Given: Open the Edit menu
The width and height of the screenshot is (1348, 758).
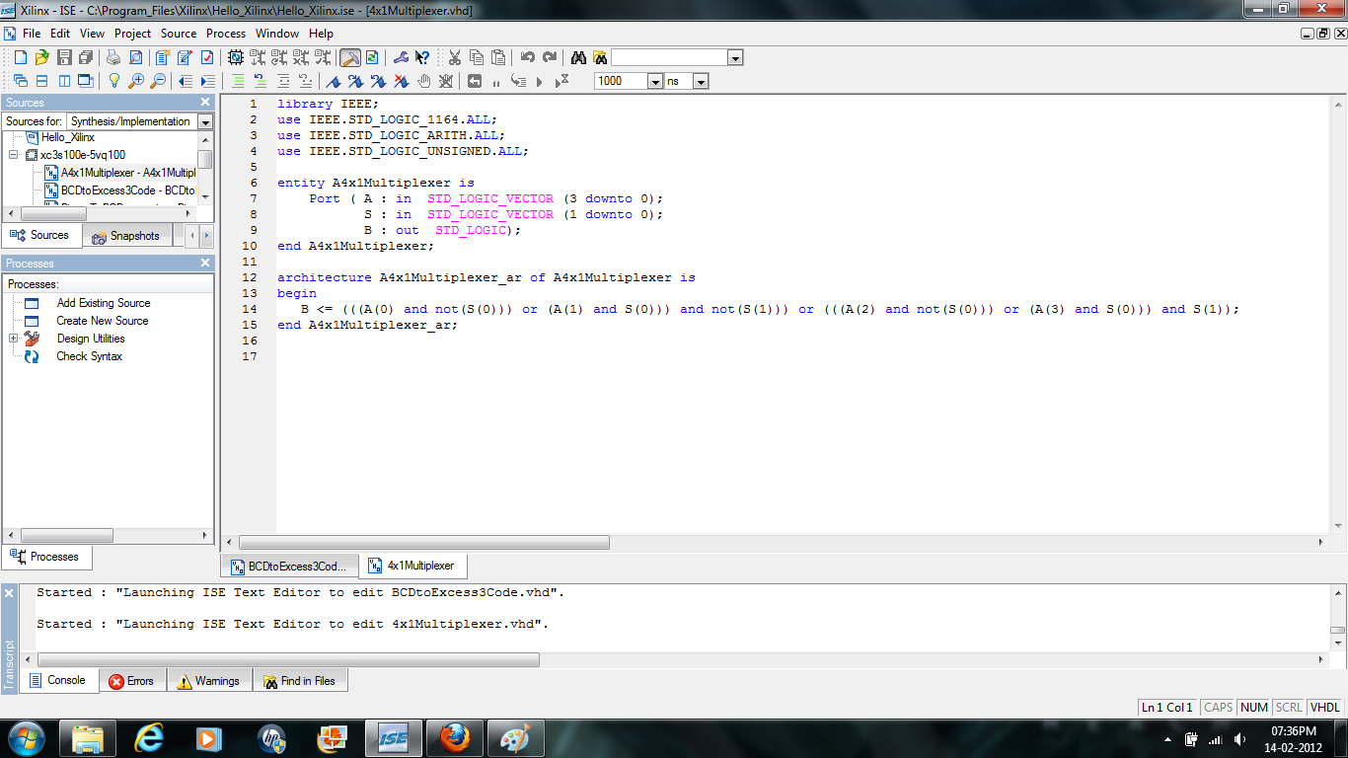Looking at the screenshot, I should (x=60, y=34).
